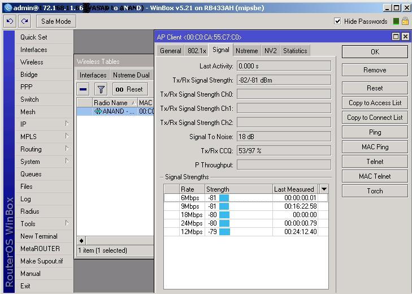The image size is (412, 294).
Task: Click the Strength column header
Action: [x=238, y=189]
